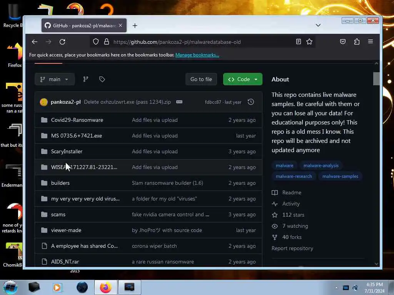The height and width of the screenshot is (295, 394).
Task: Go back with the browser back arrow
Action: point(35,42)
